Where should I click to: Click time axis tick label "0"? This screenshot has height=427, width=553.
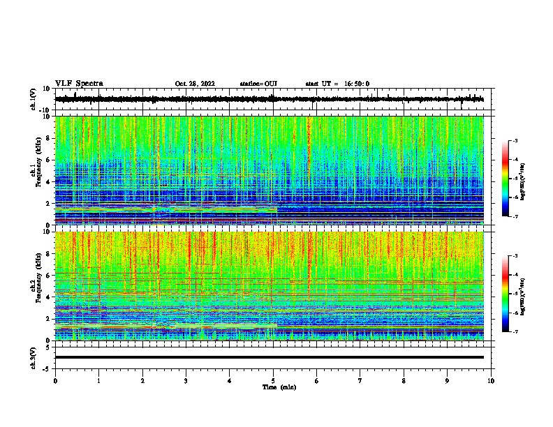(55, 381)
